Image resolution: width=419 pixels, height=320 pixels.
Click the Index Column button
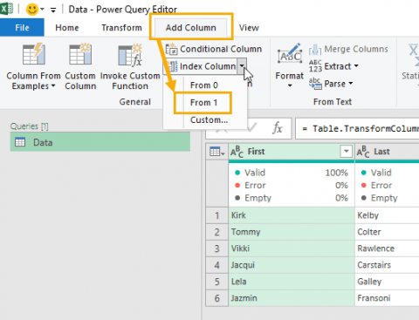click(201, 66)
